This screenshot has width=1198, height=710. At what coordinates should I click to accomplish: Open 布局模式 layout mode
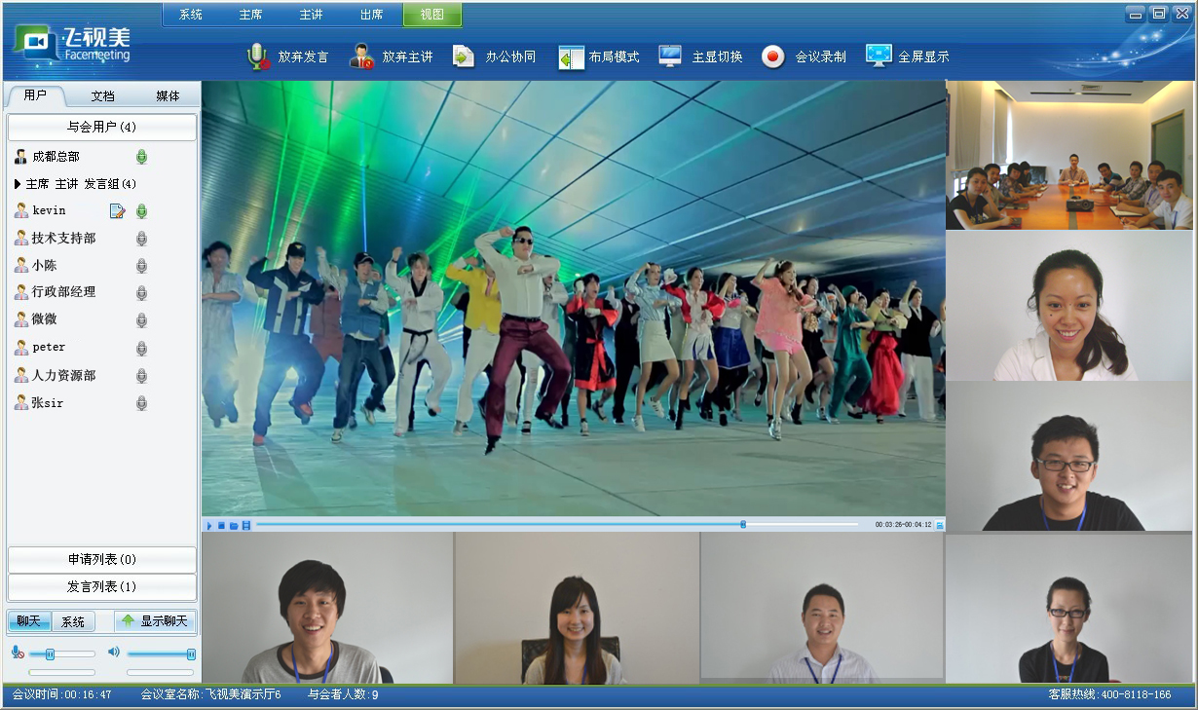571,56
